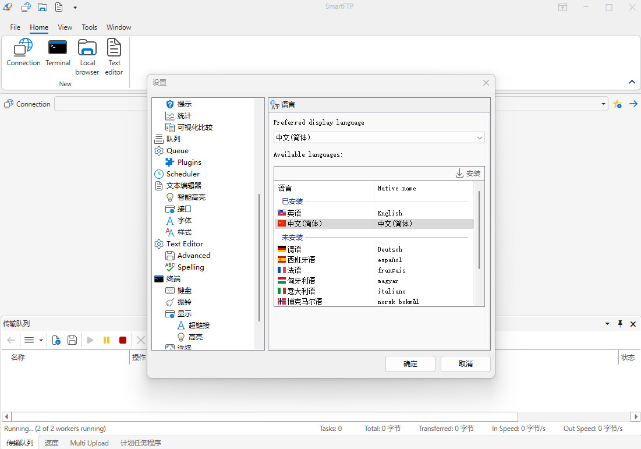This screenshot has width=641, height=449.
Task: Open the Window tab
Action: pos(119,27)
